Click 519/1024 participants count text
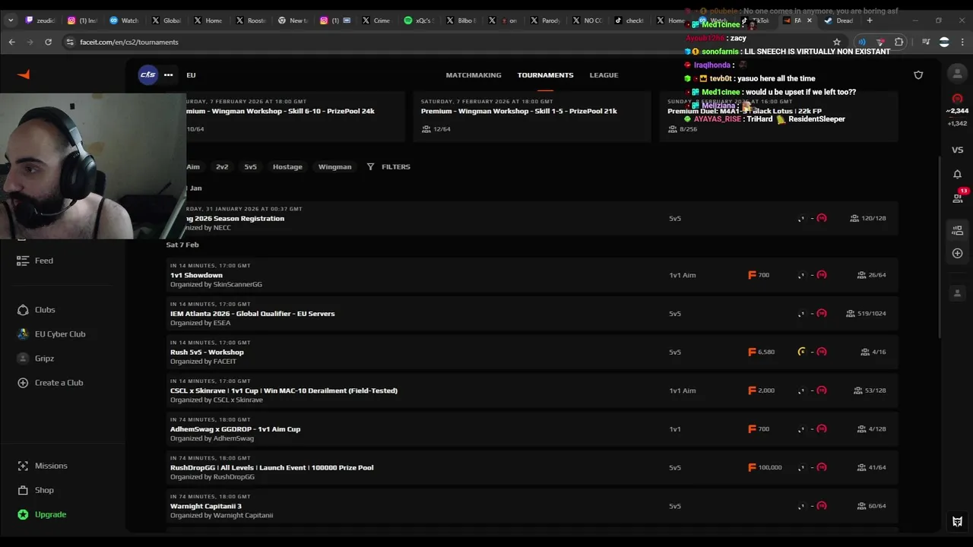 (871, 314)
